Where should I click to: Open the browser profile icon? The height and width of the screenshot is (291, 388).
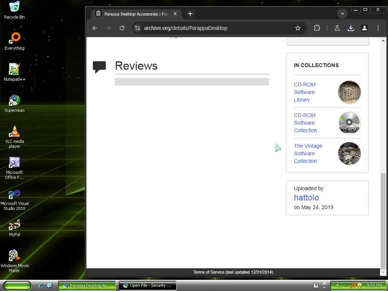[x=364, y=28]
